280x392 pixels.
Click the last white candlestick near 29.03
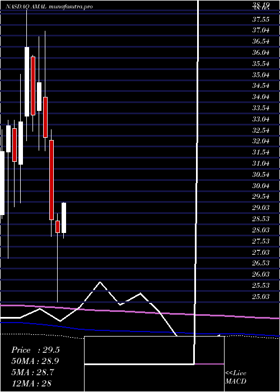coord(64,218)
